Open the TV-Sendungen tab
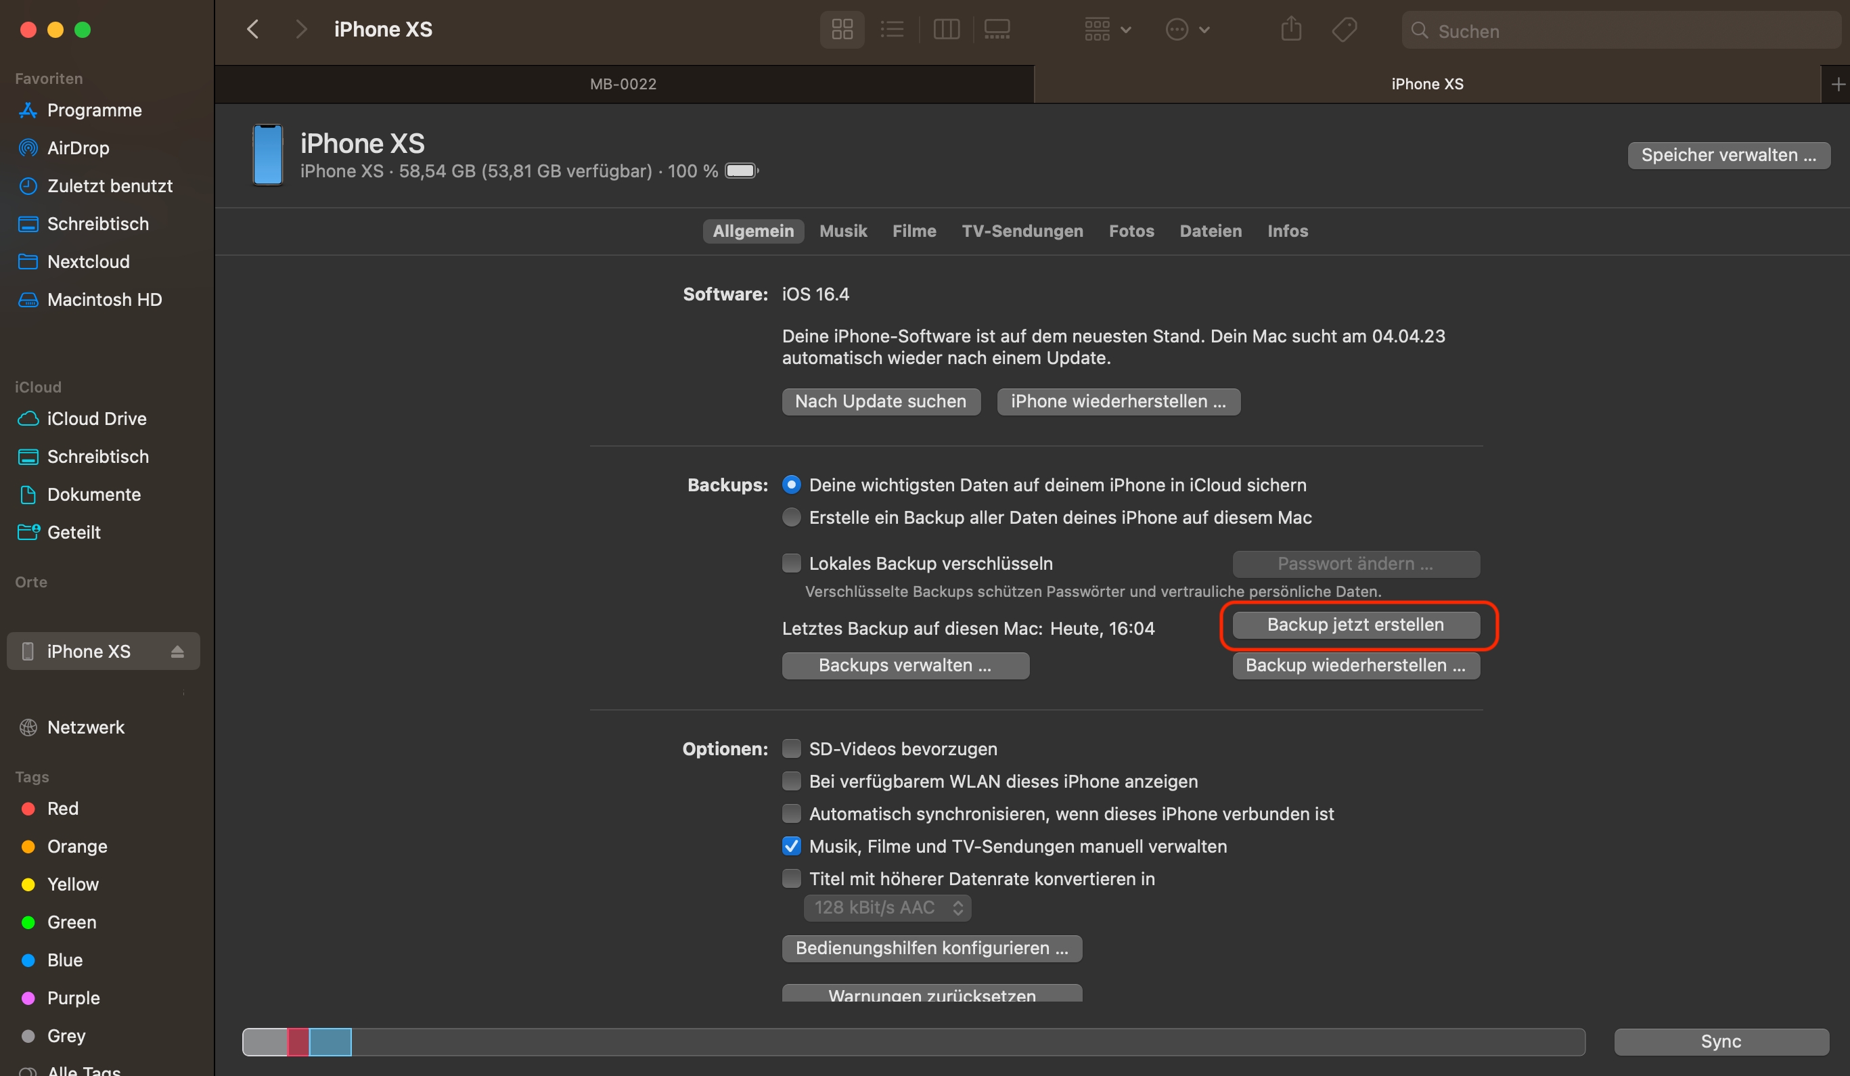Viewport: 1850px width, 1076px height. tap(1022, 231)
